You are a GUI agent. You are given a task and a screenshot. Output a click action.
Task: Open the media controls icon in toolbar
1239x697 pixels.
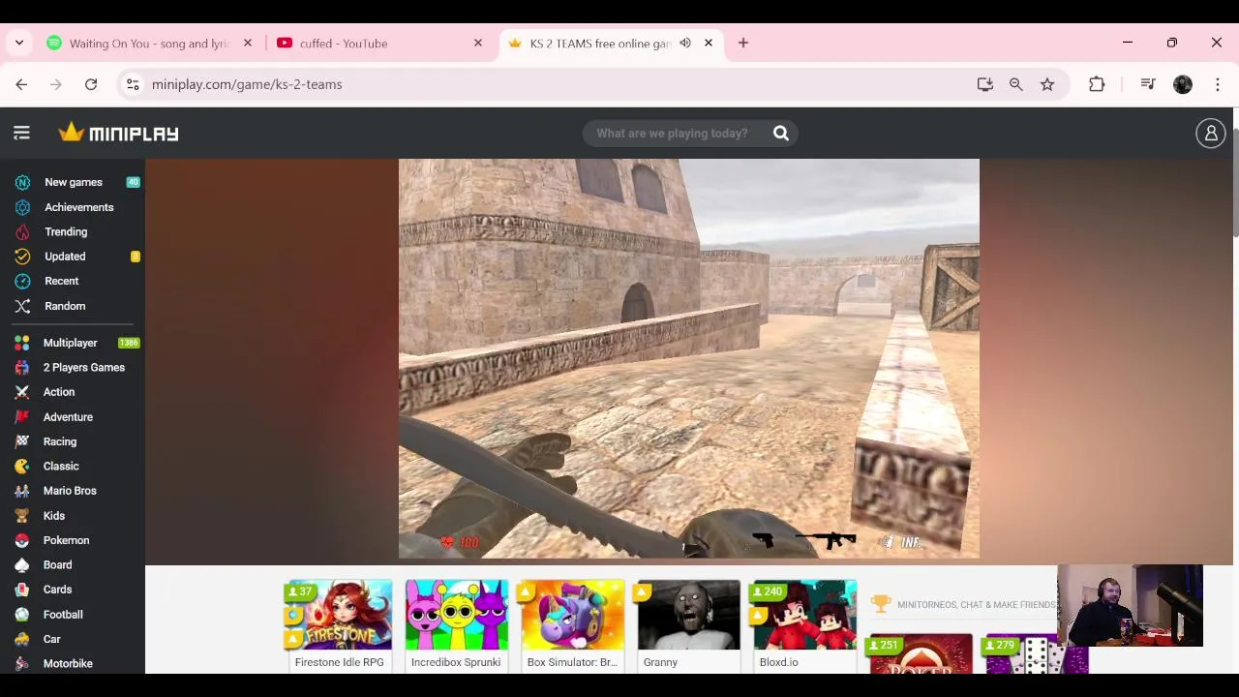[1148, 84]
